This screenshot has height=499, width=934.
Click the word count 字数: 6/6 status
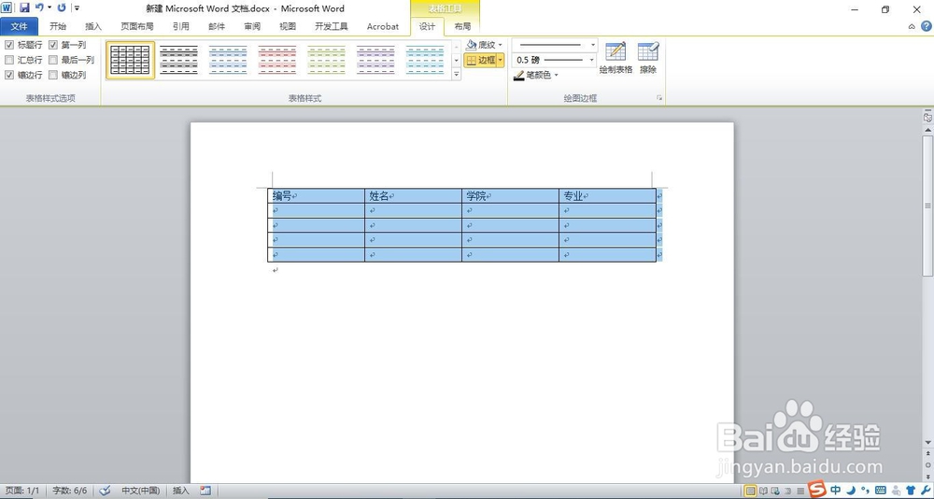tap(70, 491)
